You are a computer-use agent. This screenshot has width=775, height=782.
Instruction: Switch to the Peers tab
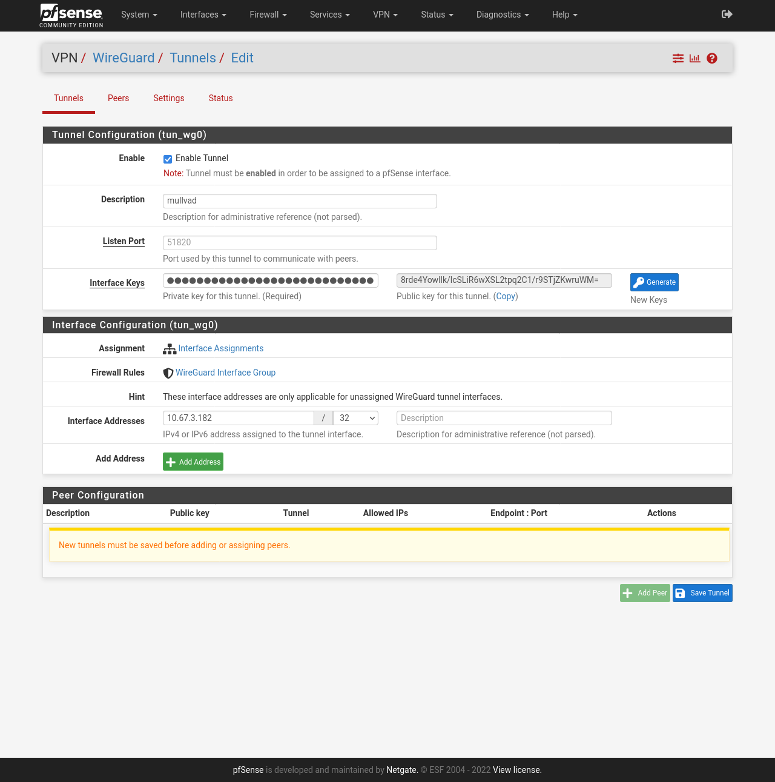[118, 98]
